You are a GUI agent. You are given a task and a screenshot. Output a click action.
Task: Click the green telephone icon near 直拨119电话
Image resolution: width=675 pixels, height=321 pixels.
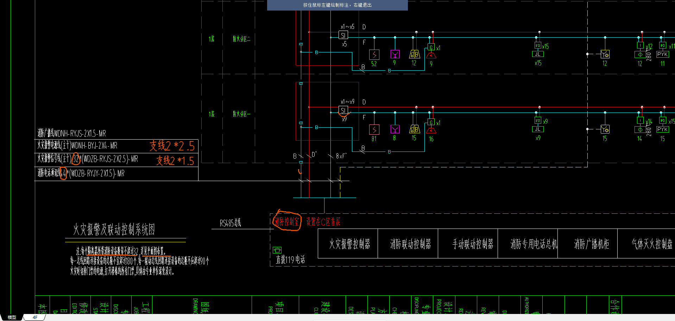pyautogui.click(x=277, y=250)
